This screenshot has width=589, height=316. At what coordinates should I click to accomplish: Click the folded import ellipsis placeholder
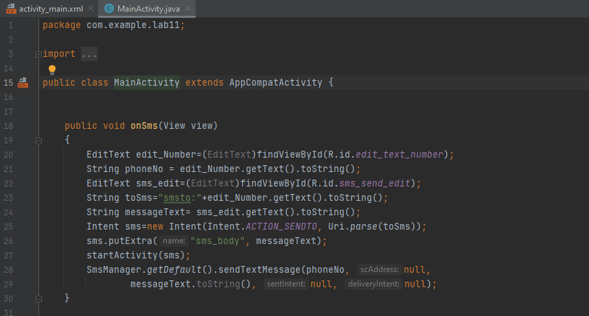point(89,53)
